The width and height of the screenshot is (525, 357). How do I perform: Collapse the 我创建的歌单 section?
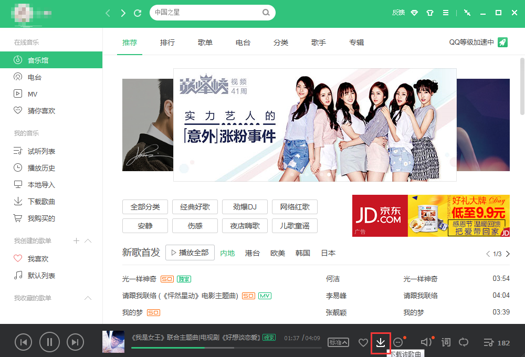tap(88, 240)
